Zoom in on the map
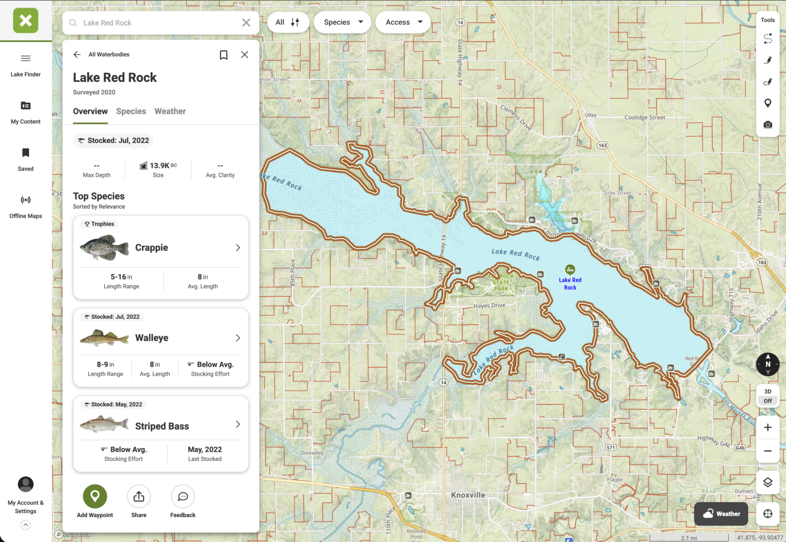Viewport: 786px width, 542px height. click(x=767, y=428)
